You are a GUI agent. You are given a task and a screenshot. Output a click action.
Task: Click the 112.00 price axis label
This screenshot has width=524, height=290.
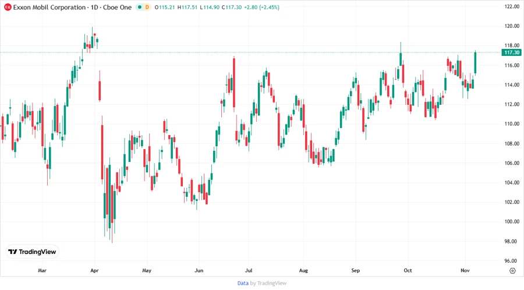click(x=512, y=104)
